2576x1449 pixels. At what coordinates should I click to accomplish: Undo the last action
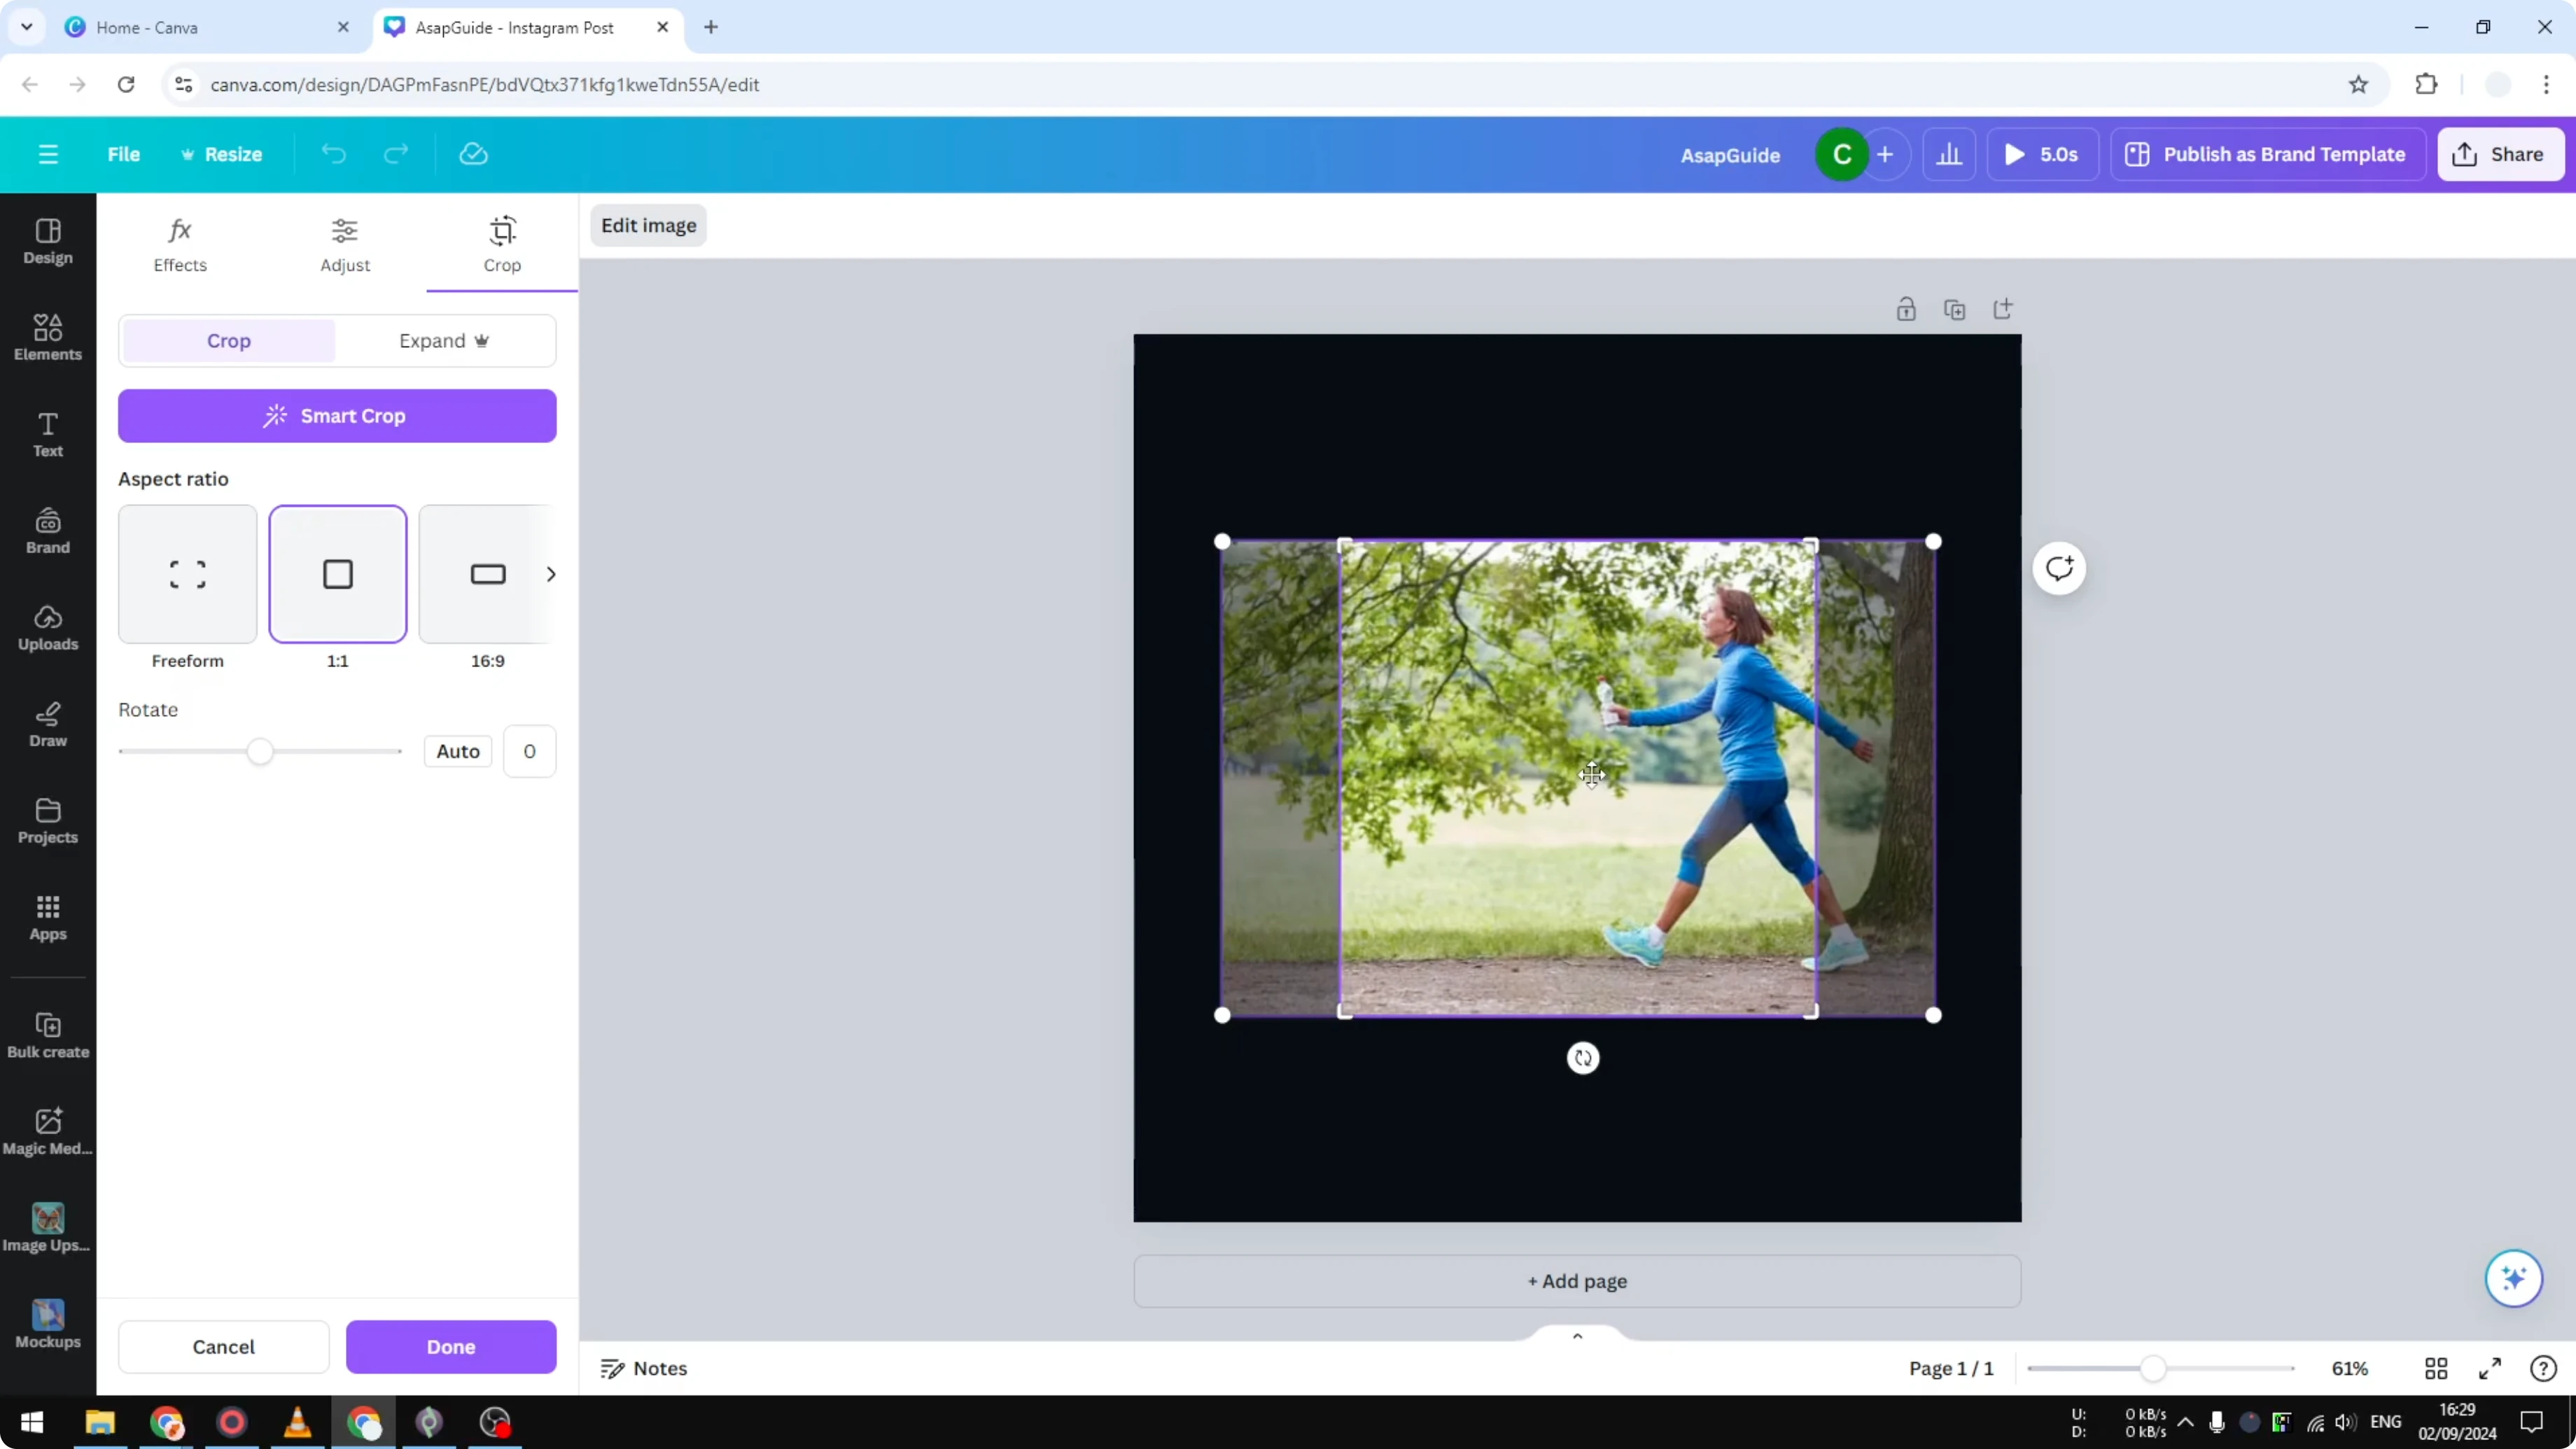coord(333,154)
